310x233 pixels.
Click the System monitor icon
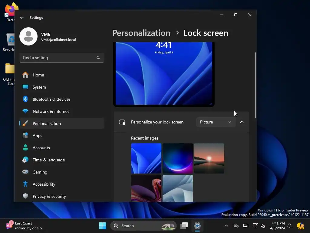coord(25,87)
